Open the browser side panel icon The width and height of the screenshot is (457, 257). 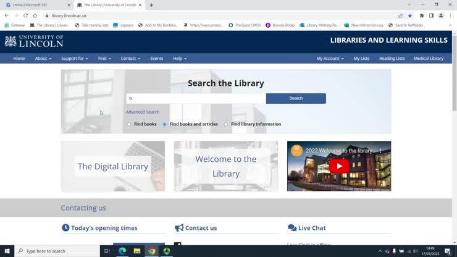[431, 15]
